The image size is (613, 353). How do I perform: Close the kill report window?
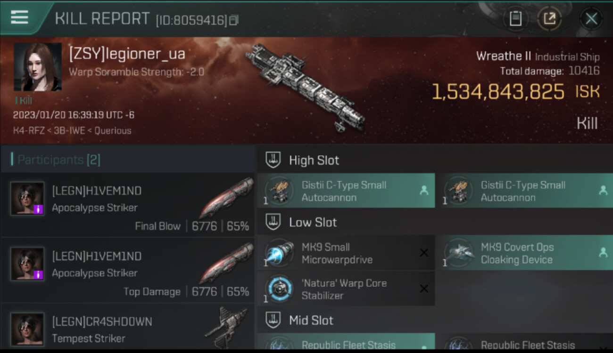[x=591, y=19]
